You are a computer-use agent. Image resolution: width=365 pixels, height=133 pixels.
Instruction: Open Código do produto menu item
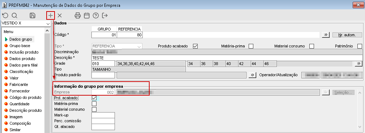[25, 97]
